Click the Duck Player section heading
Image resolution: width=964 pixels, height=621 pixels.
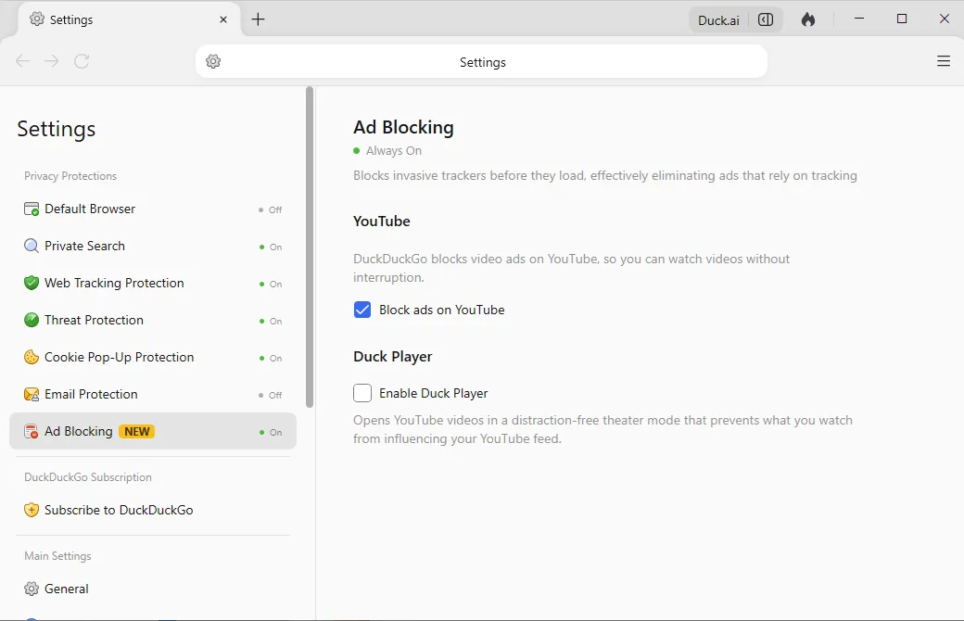point(392,357)
